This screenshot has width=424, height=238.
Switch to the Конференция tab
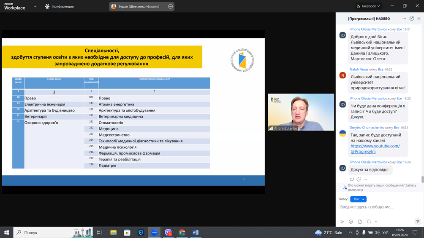click(x=59, y=6)
